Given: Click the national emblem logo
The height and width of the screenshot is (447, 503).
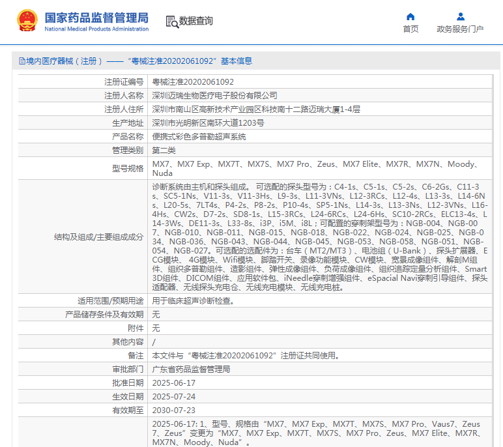Looking at the screenshot, I should 27,21.
